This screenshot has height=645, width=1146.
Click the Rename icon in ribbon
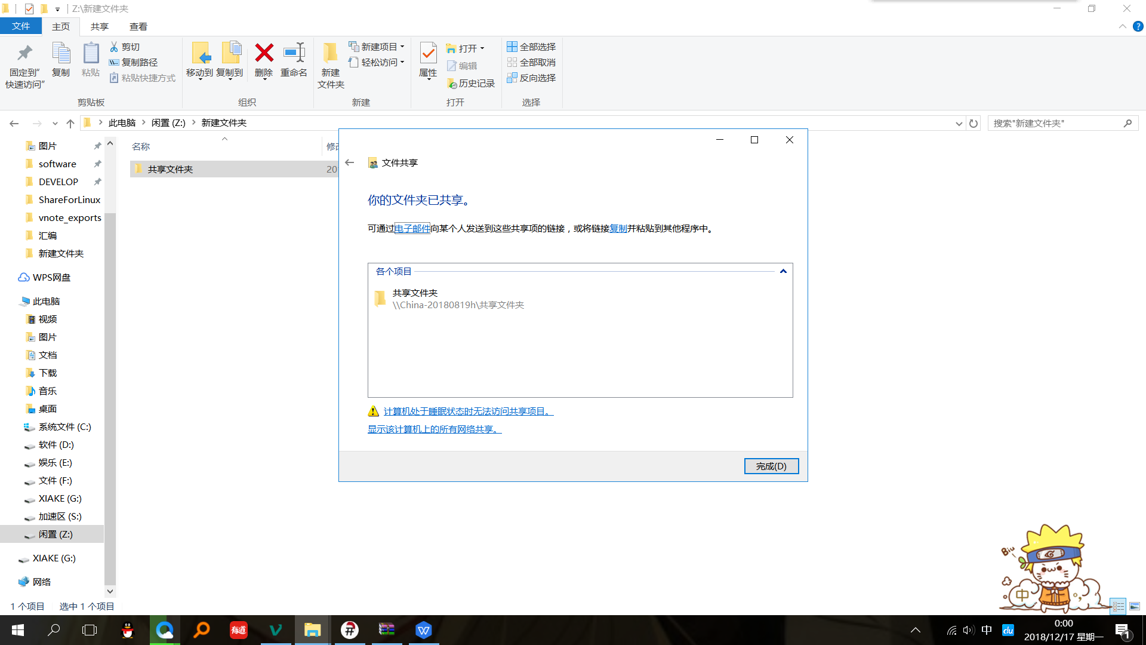[294, 54]
